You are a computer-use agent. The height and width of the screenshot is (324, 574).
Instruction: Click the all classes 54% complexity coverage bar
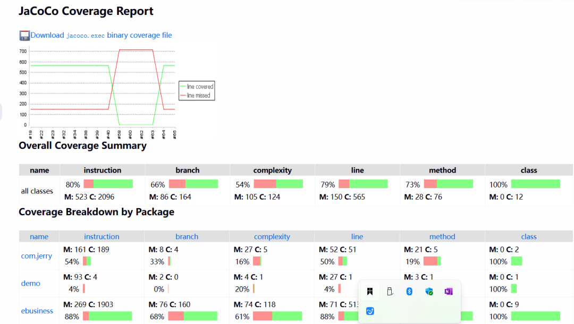coord(278,184)
